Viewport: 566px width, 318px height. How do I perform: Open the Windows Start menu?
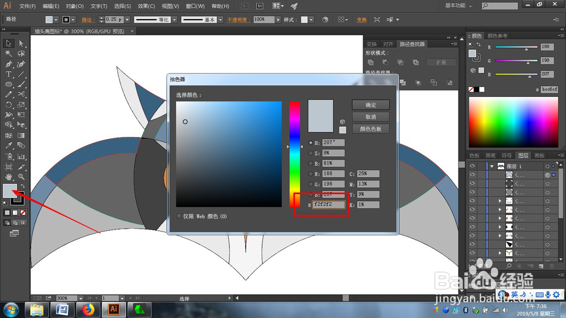tap(11, 310)
